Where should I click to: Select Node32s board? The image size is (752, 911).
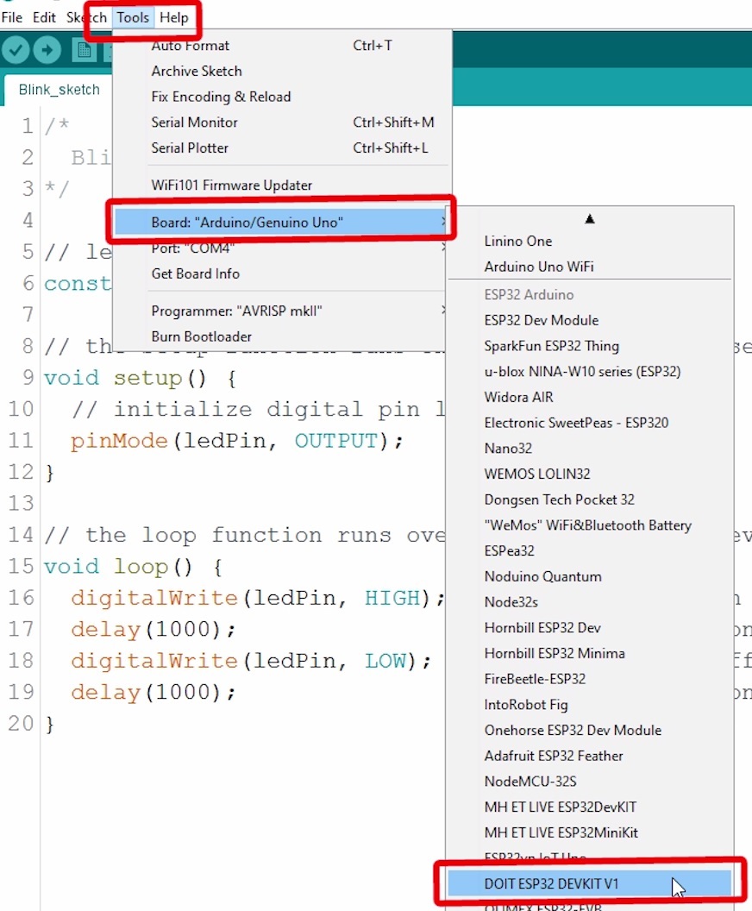tap(589, 602)
